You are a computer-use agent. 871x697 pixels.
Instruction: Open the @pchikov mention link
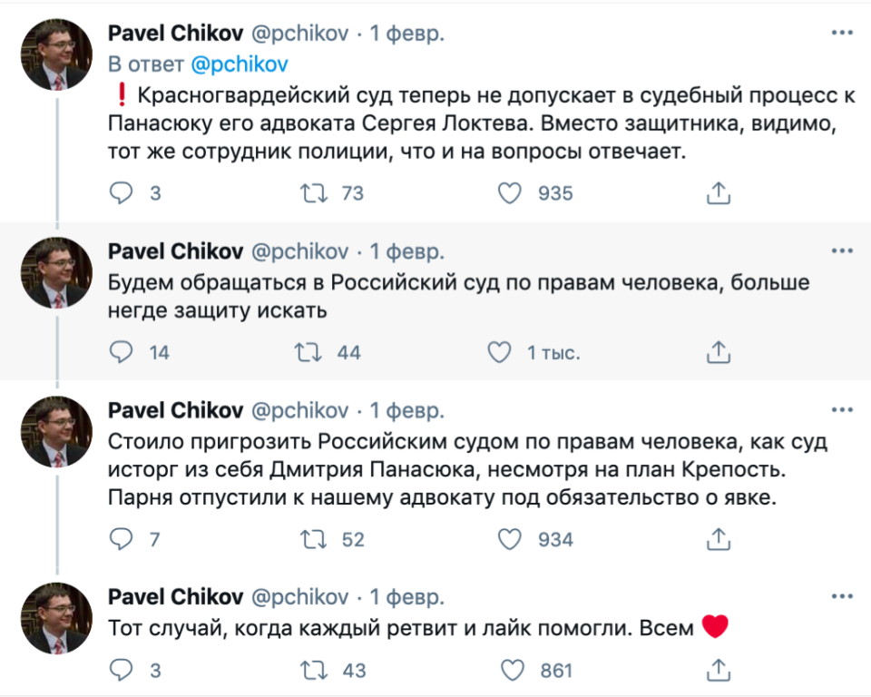240,64
